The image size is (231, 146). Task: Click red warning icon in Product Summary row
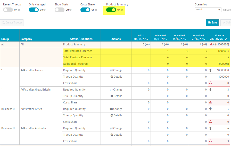(x=211, y=44)
